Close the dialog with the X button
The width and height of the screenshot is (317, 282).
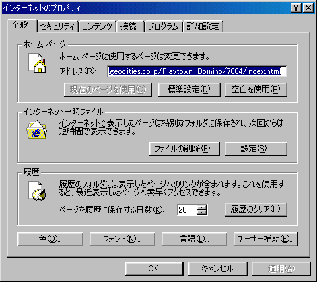point(308,8)
